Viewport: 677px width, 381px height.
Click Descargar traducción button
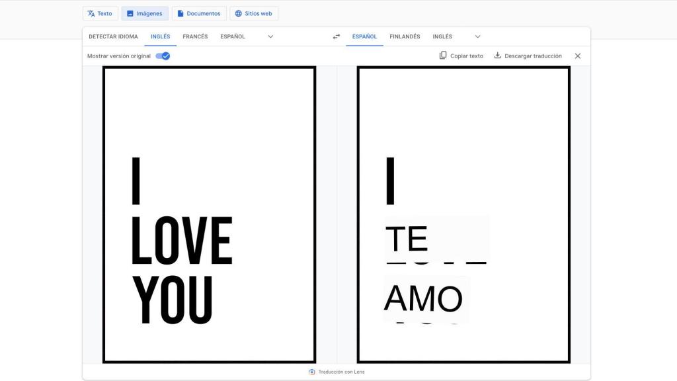(528, 56)
